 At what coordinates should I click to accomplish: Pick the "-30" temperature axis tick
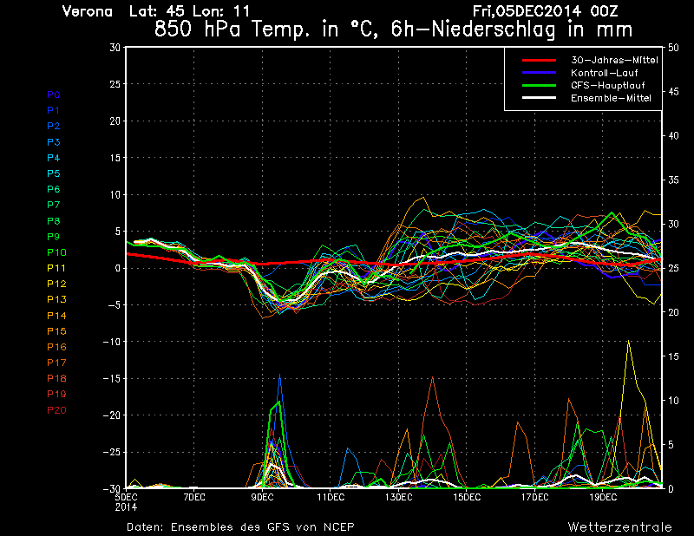pos(112,489)
